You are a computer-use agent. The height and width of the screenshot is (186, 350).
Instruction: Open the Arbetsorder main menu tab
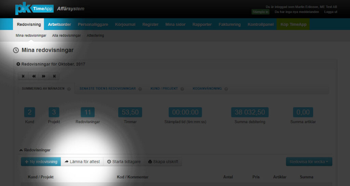[x=59, y=25]
